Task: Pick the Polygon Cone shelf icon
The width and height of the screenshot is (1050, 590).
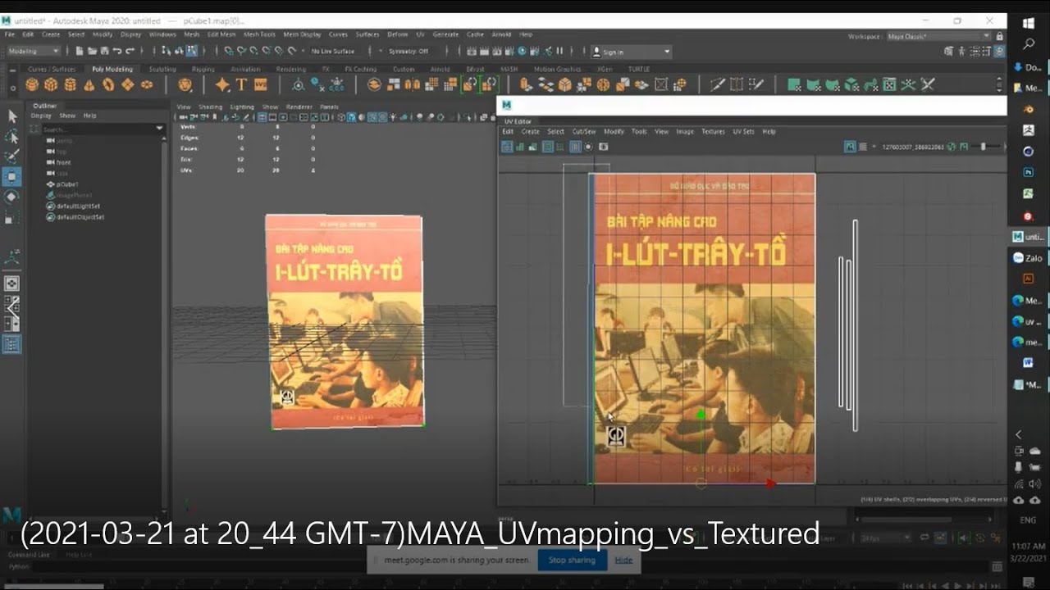Action: click(89, 84)
